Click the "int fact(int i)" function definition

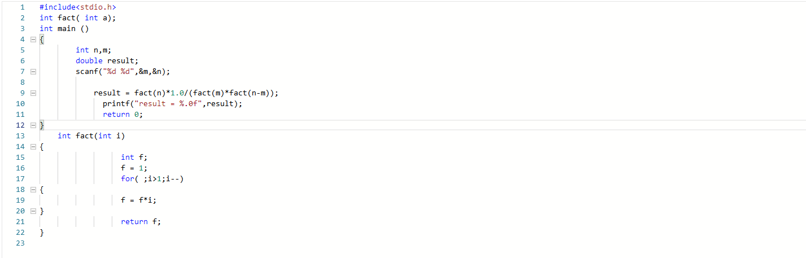click(x=91, y=136)
